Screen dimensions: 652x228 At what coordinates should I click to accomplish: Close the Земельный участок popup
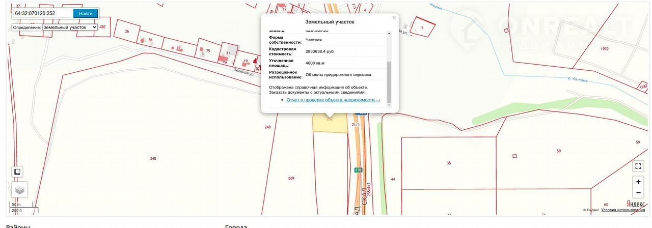[x=394, y=18]
